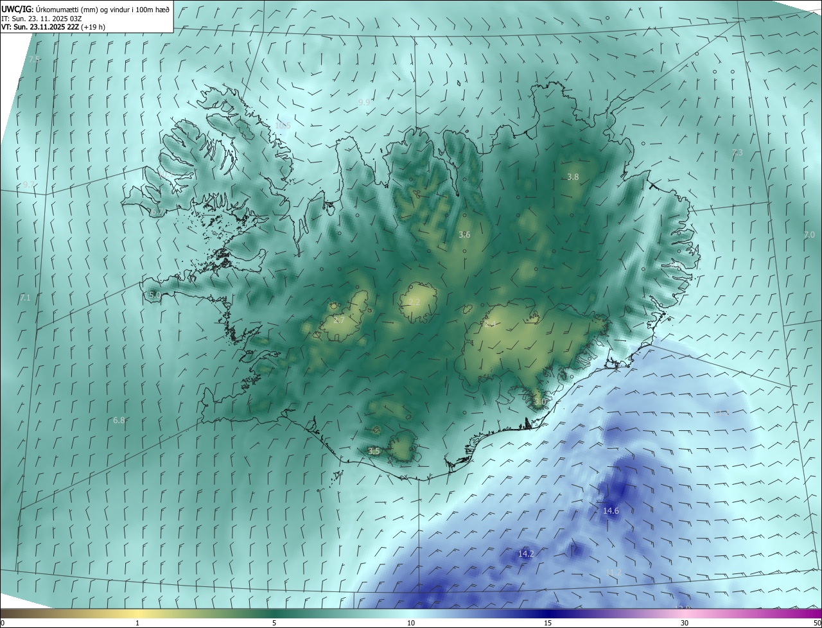Click the '0' label on the color scale

click(3, 624)
